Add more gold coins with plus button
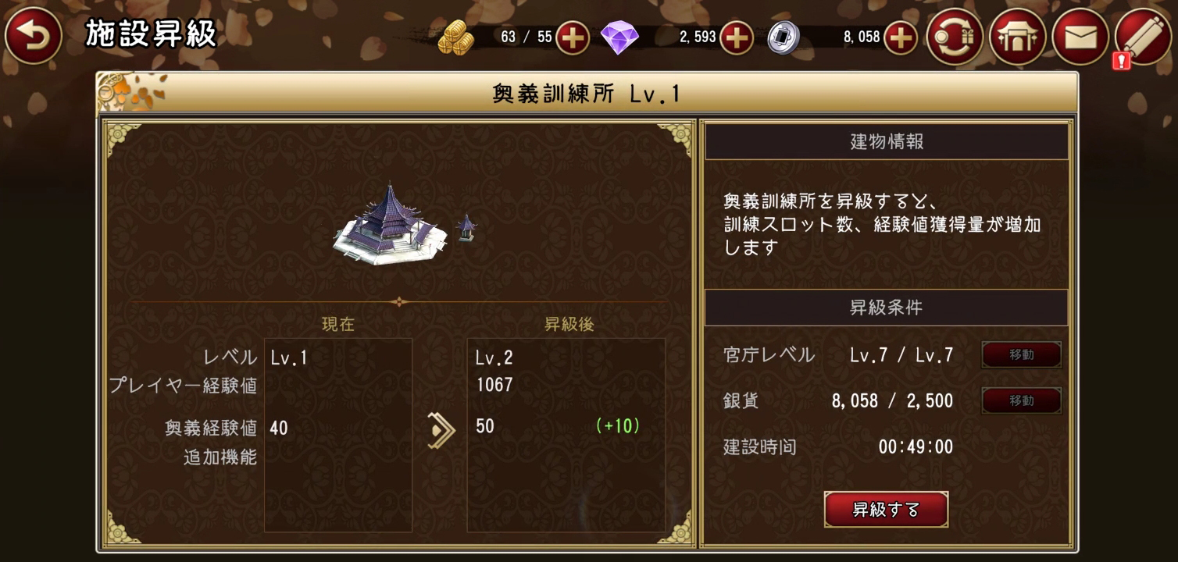 [573, 37]
